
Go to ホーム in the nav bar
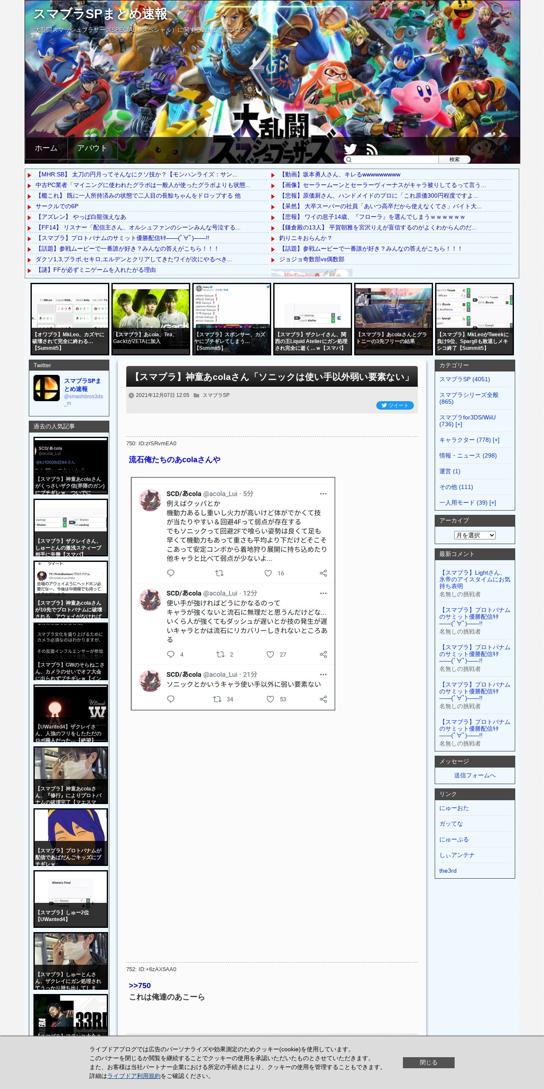coord(46,148)
